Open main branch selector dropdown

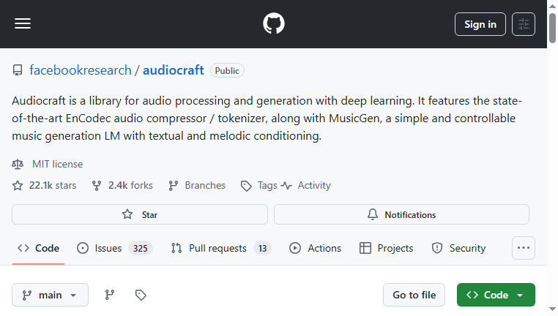[51, 295]
